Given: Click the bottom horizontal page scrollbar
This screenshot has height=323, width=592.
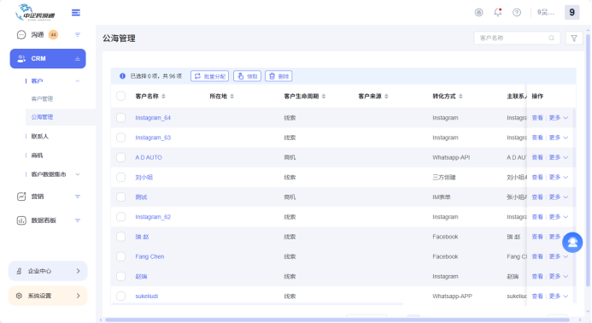Looking at the screenshot, I should pos(337,320).
